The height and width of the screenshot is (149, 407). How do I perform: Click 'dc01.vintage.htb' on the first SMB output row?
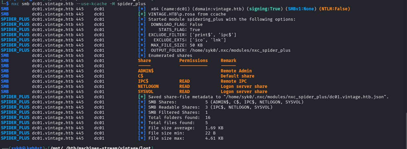(x=53, y=9)
